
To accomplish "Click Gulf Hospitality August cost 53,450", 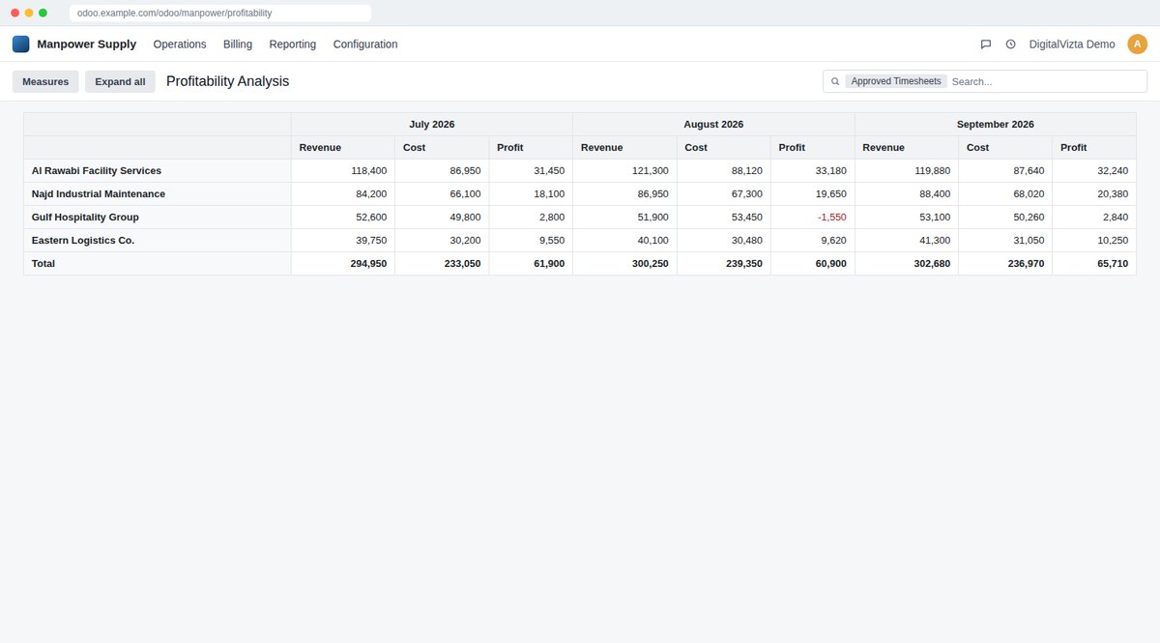I will [x=724, y=217].
